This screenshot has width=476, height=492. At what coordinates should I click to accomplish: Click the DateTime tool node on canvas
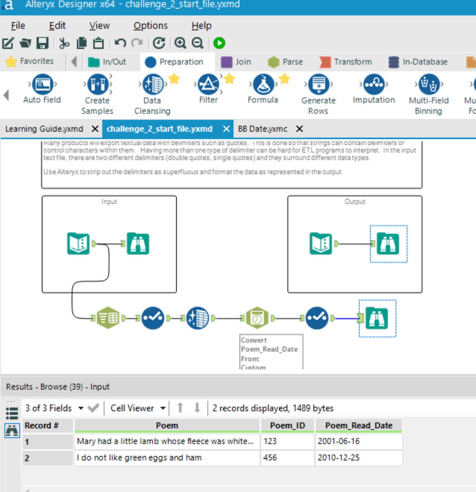[257, 318]
